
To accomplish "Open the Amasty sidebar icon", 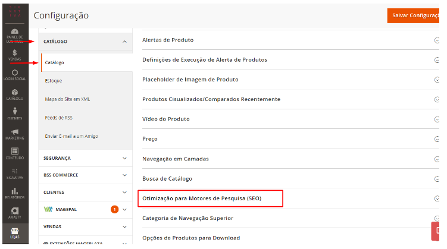I will pyautogui.click(x=14, y=213).
